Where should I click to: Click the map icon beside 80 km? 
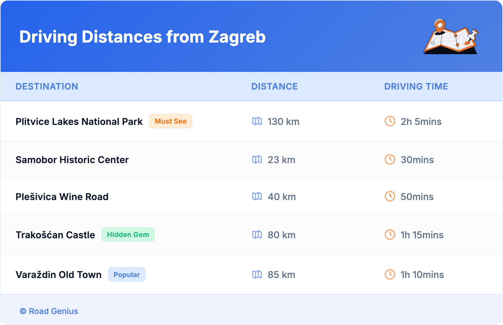(257, 235)
